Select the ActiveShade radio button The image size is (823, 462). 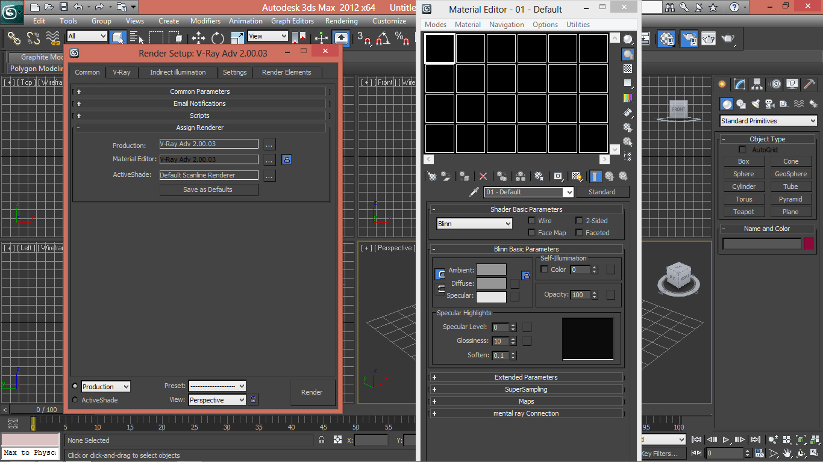coord(75,400)
